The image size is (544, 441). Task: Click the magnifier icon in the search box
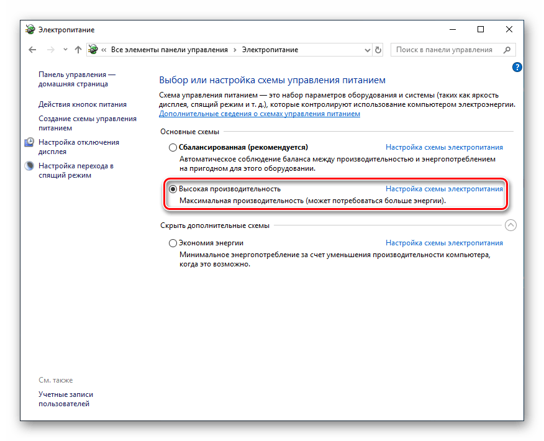[x=507, y=50]
